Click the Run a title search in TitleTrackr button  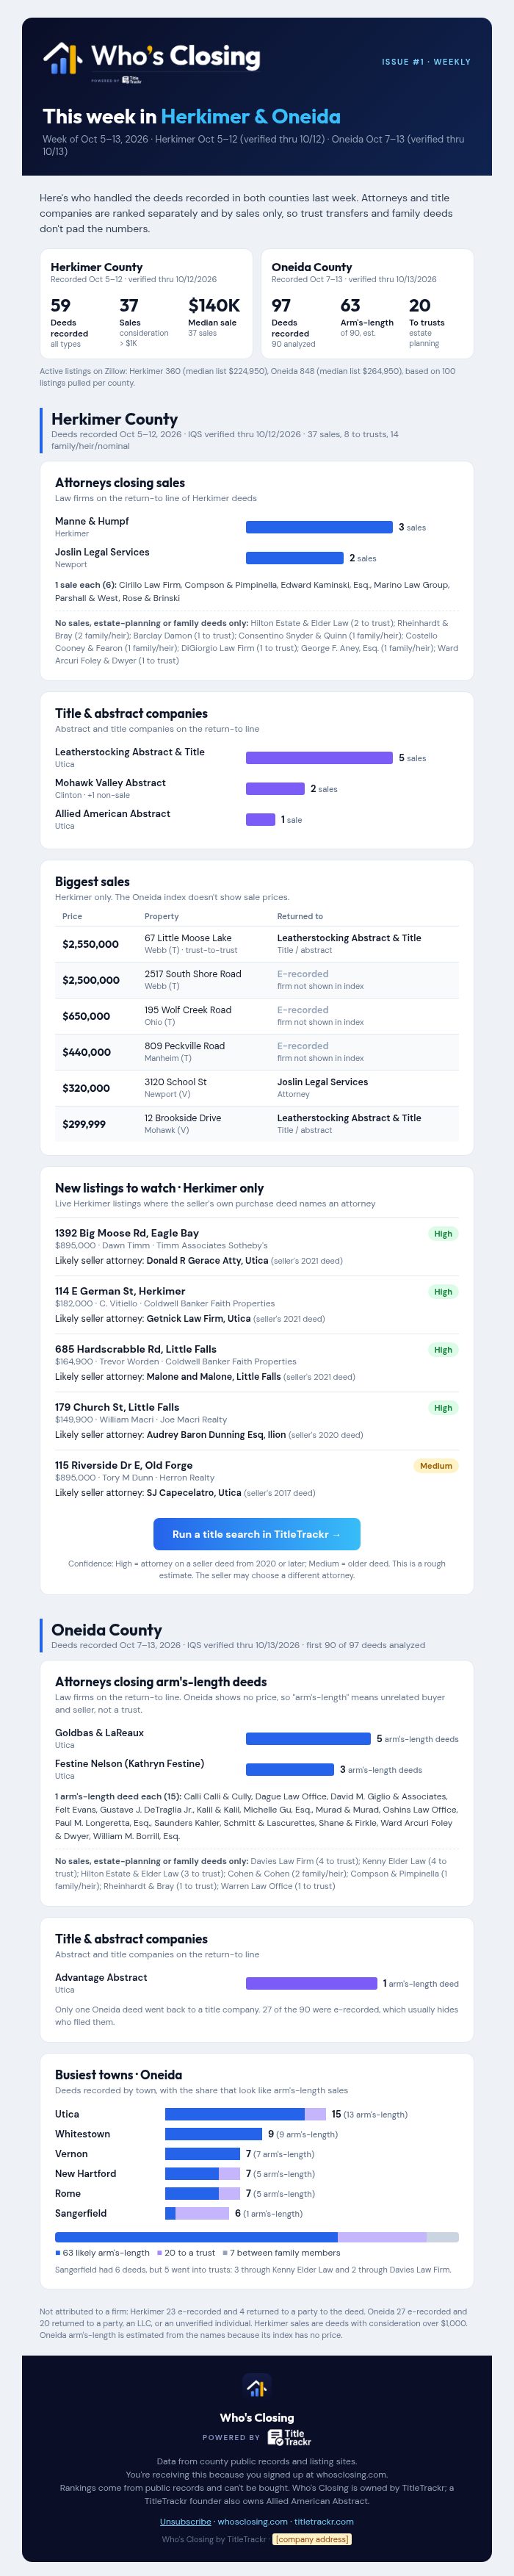click(257, 1534)
